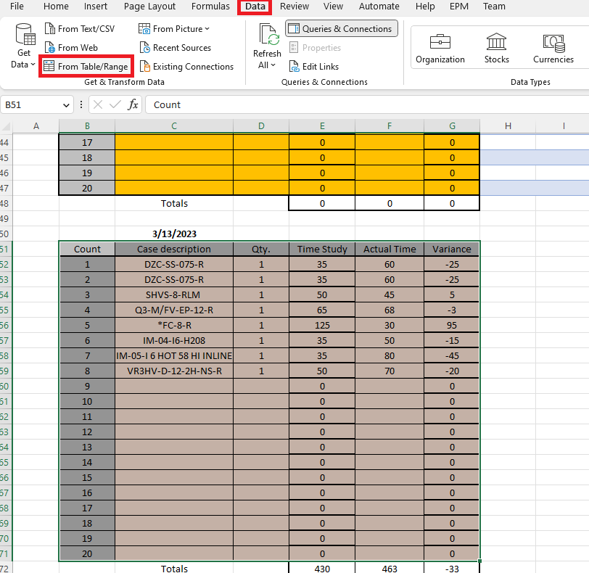Screen dimensions: 589x573
Task: Cancel formula bar entry (X)
Action: [98, 104]
